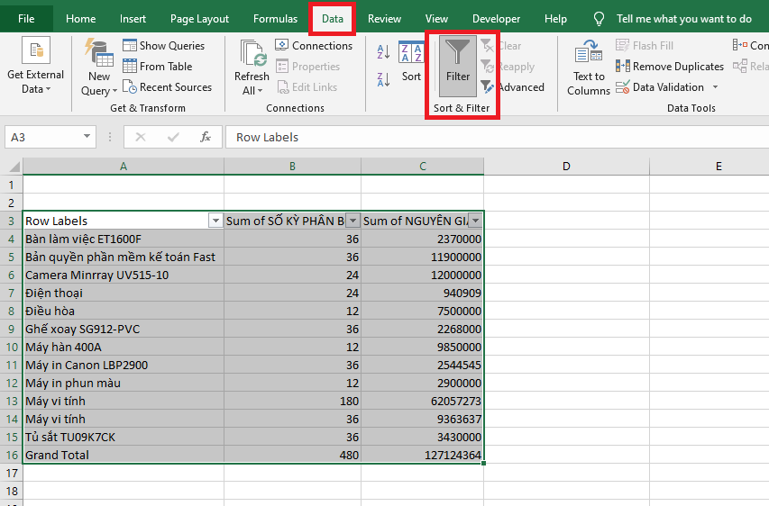The image size is (769, 506).
Task: Expand the Row Labels filter dropdown
Action: tap(215, 221)
